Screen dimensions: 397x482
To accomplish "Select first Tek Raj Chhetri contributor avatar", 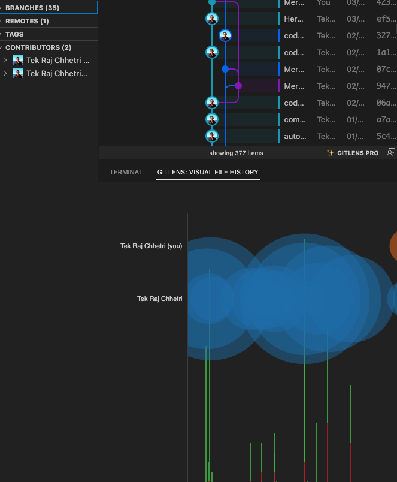I will coord(18,60).
